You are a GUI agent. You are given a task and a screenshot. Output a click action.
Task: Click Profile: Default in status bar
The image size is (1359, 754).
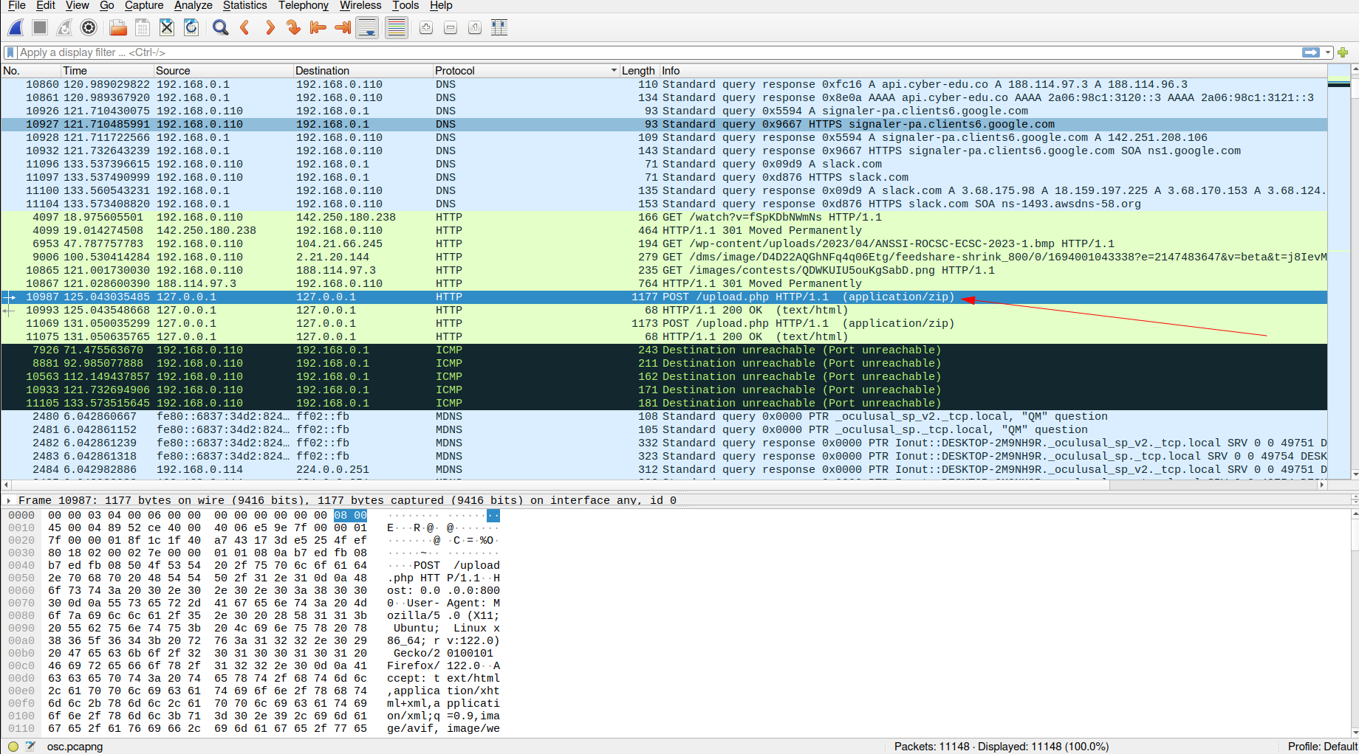1322,747
